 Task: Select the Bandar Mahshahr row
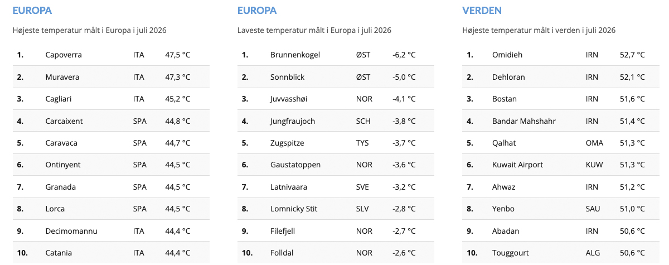[561, 121]
